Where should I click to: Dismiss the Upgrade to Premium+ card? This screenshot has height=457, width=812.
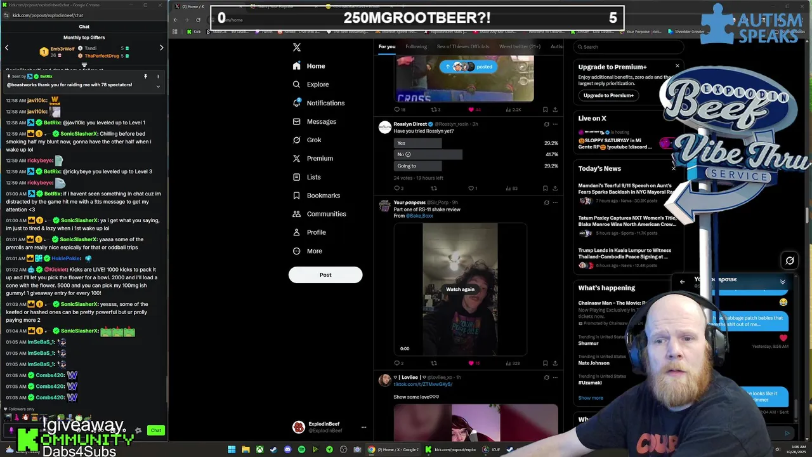[677, 66]
